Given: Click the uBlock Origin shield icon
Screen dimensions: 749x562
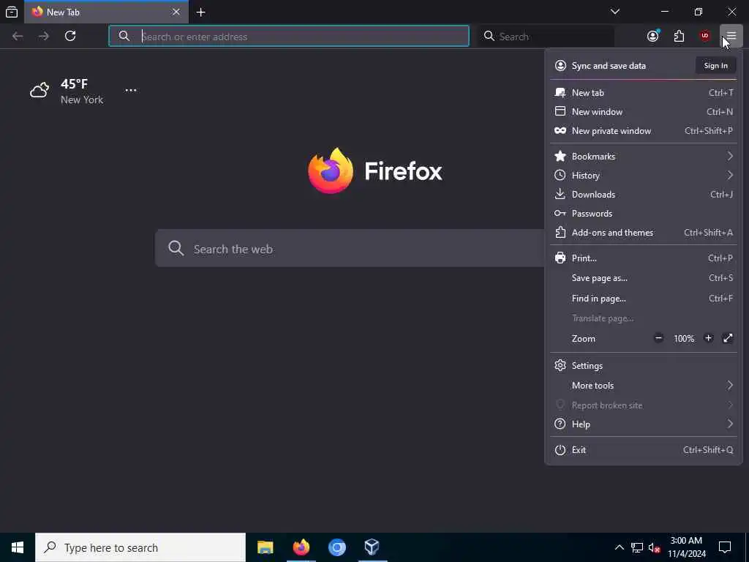Looking at the screenshot, I should tap(704, 36).
